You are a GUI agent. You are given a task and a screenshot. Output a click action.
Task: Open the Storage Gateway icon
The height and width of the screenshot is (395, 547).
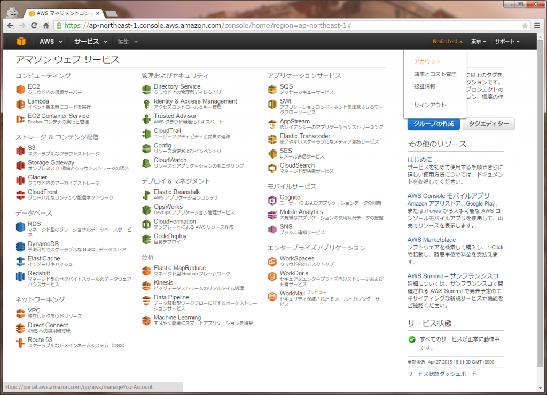click(20, 165)
